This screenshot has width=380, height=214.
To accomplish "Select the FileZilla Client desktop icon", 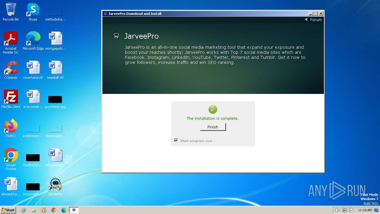I will pyautogui.click(x=11, y=99).
